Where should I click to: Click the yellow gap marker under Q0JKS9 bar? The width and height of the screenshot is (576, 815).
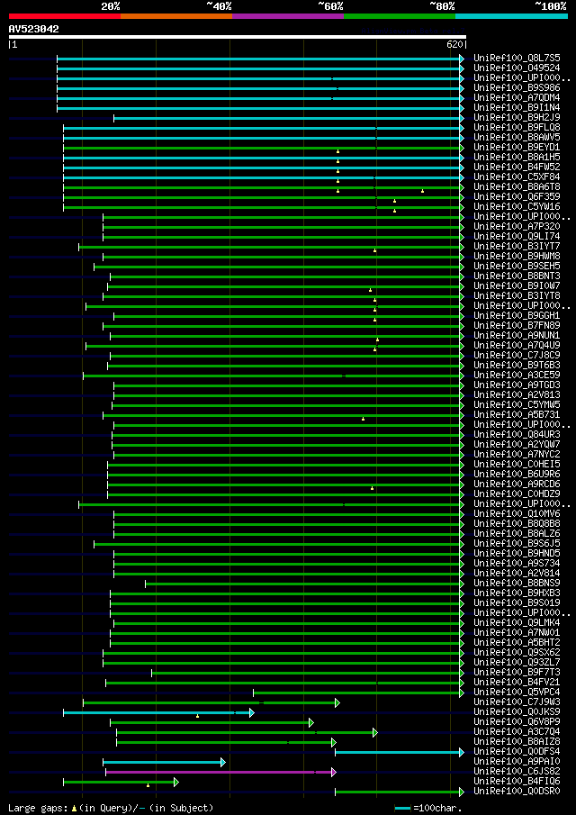(x=197, y=716)
